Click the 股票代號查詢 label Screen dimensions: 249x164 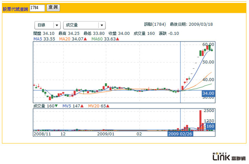coord(15,9)
